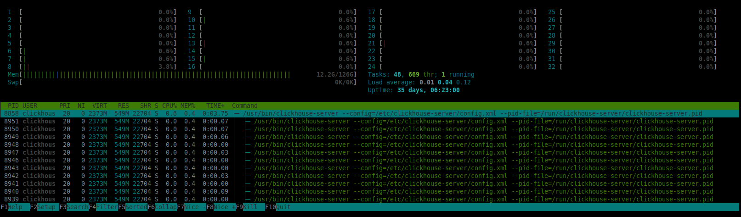Viewport: 741px width, 217px height.
Task: Select process row with PID 8946
Action: click(370, 160)
